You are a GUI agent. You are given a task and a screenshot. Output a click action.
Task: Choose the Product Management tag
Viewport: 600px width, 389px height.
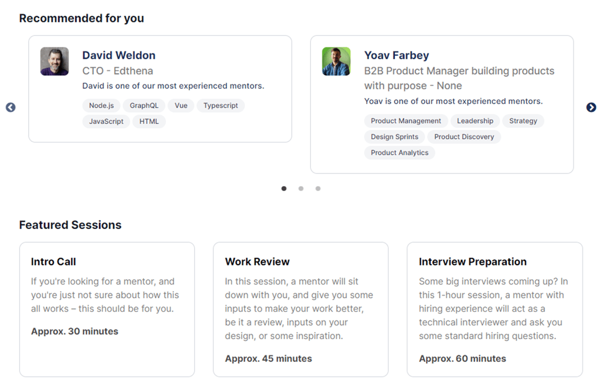[x=406, y=121]
